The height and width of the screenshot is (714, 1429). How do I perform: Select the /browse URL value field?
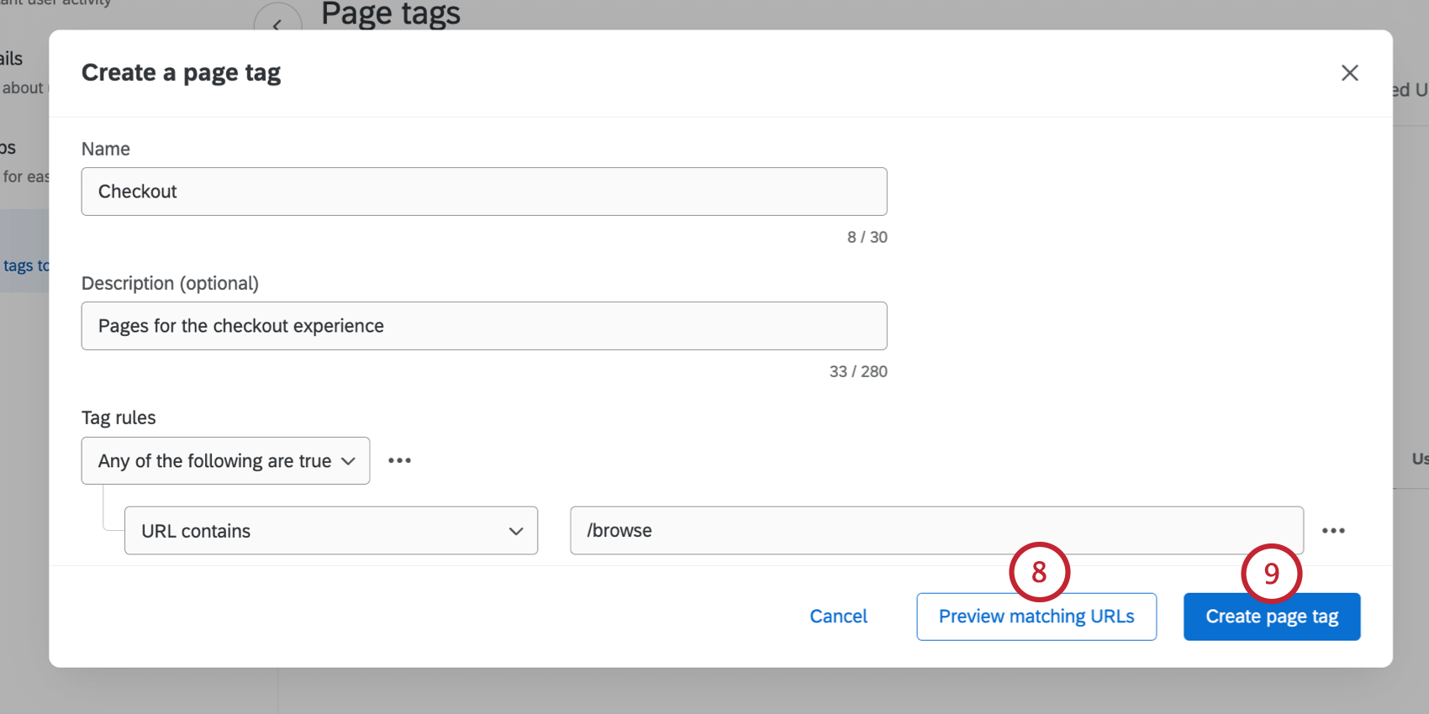click(x=936, y=531)
